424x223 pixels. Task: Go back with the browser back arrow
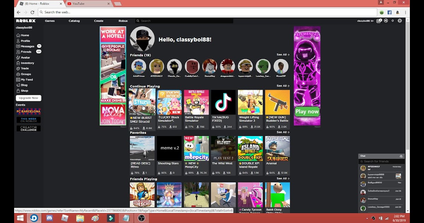pyautogui.click(x=19, y=12)
